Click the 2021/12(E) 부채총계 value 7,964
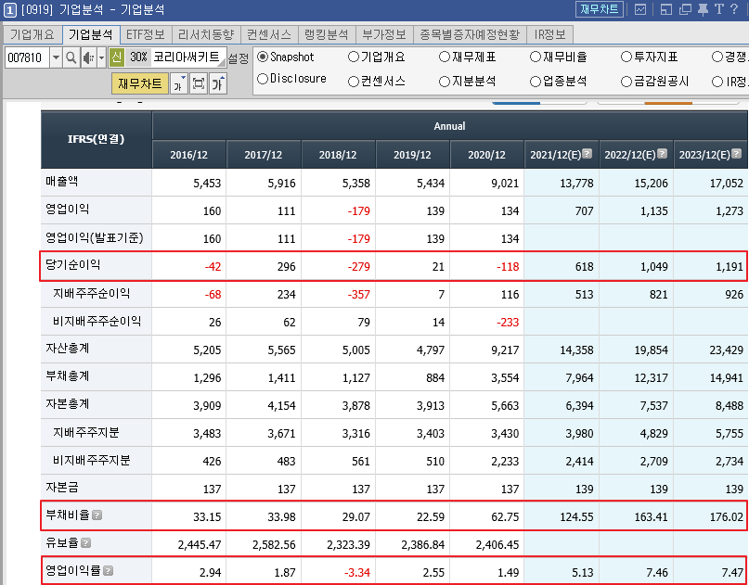Screen dimensions: 749x585 [579, 378]
